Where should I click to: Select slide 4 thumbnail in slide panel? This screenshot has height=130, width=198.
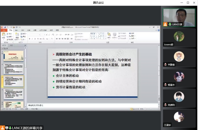click(x=14, y=94)
